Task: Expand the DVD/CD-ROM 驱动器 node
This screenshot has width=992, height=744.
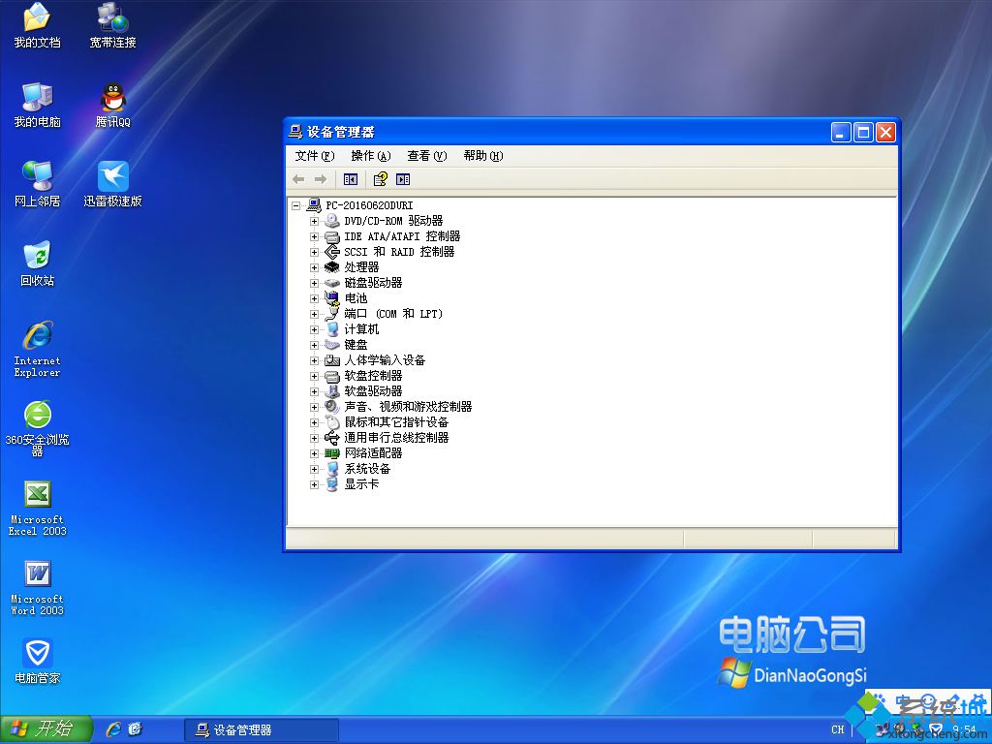Action: [x=314, y=222]
